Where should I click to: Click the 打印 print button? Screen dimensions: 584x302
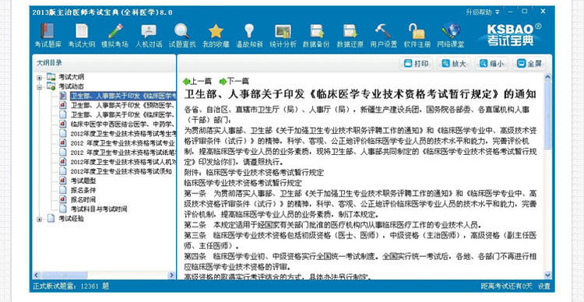416,63
